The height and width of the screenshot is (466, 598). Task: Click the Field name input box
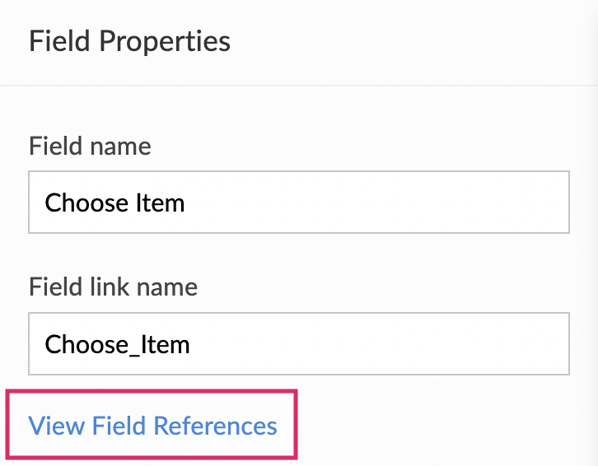[298, 202]
